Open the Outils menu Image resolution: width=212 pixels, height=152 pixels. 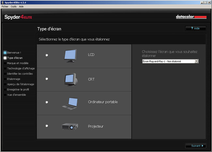[x=14, y=7]
